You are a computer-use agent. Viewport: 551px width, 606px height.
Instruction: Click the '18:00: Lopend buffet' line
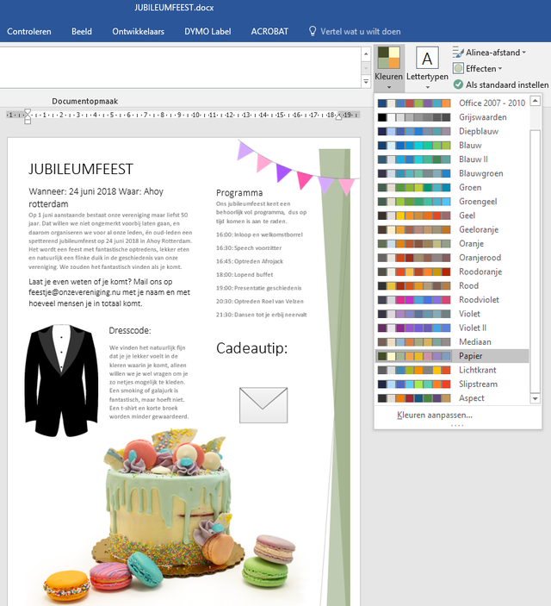(245, 274)
